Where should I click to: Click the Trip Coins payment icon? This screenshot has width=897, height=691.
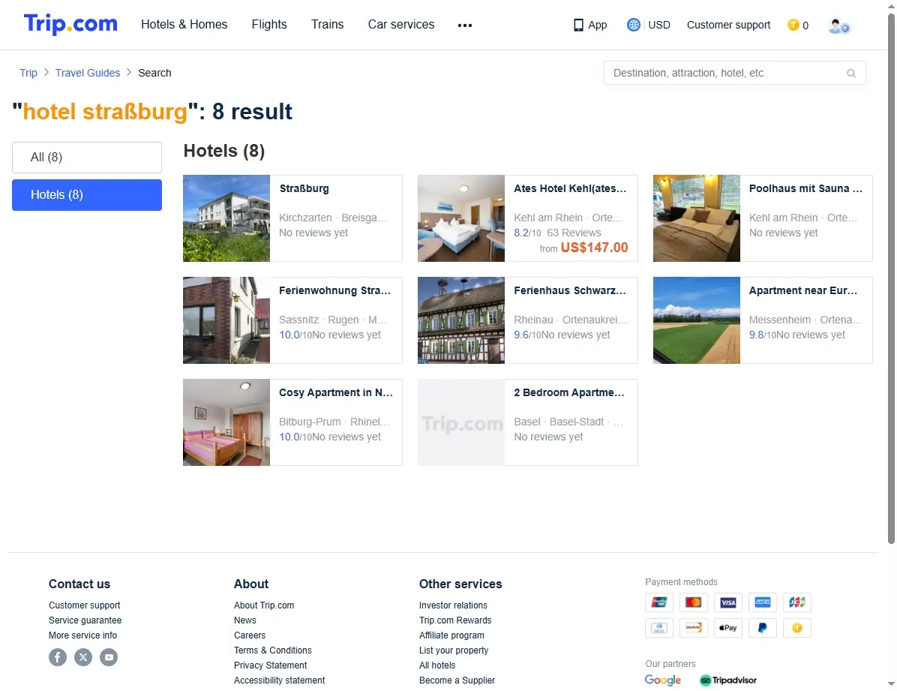(797, 628)
